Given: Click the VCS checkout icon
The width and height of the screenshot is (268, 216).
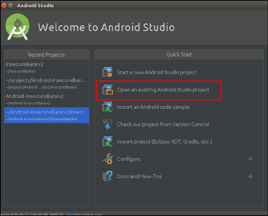Looking at the screenshot, I should pos(107,124).
